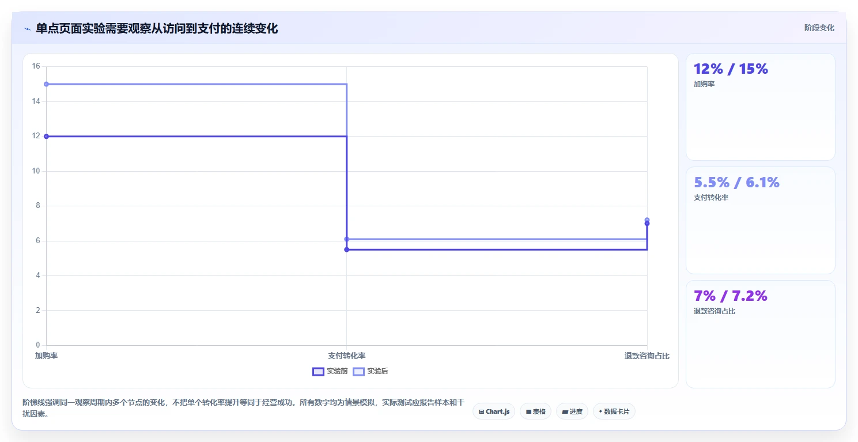Click the 加购率 x-axis label
Viewport: 858px width, 442px height.
click(x=46, y=356)
